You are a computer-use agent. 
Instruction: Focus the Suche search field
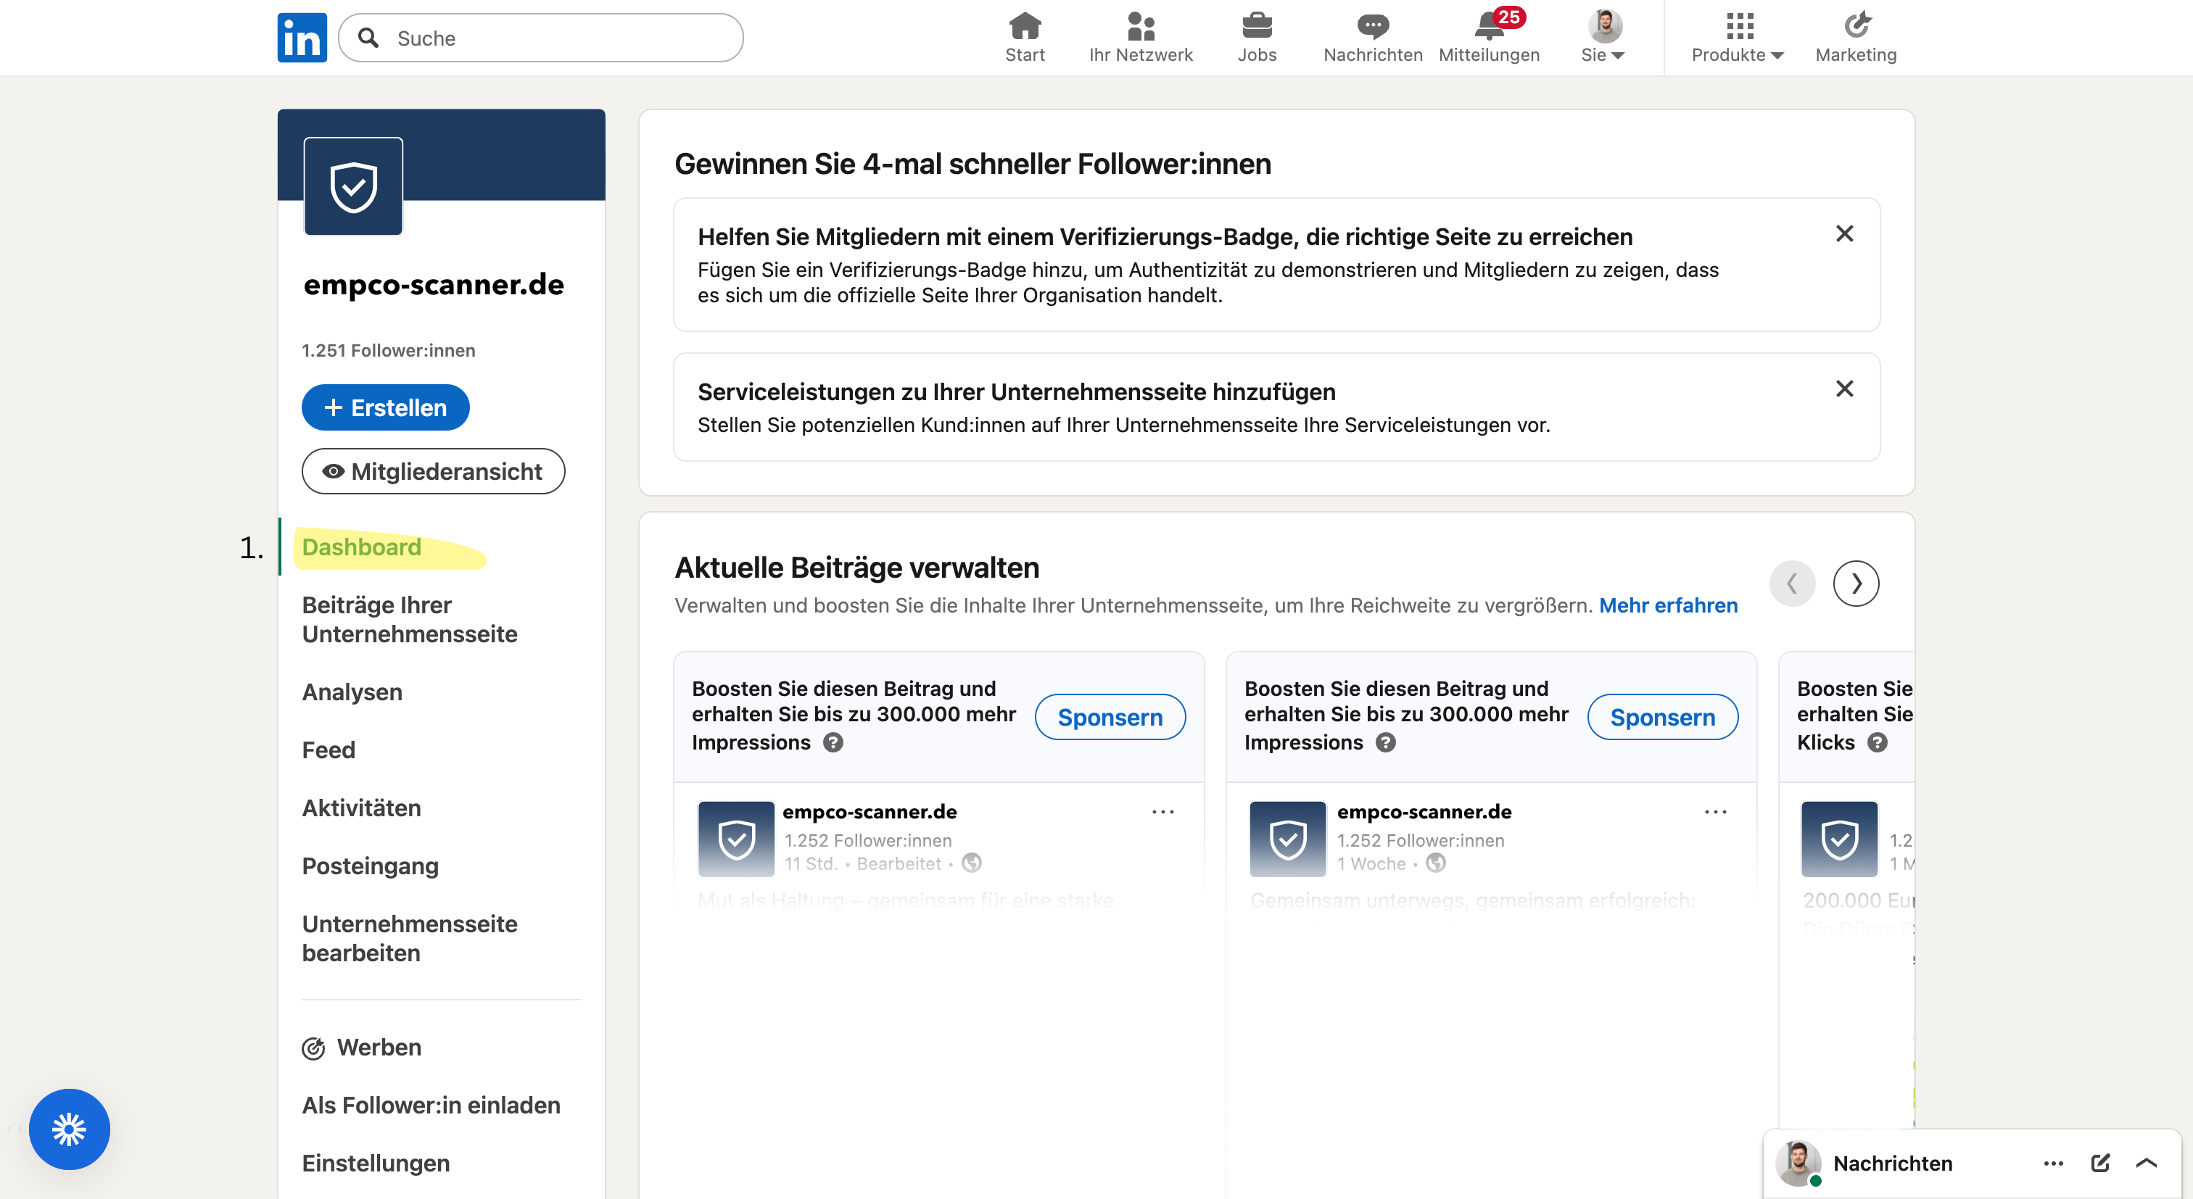540,38
